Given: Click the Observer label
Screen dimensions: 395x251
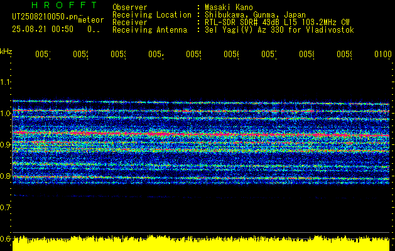Looking at the screenshot, I should [130, 7].
